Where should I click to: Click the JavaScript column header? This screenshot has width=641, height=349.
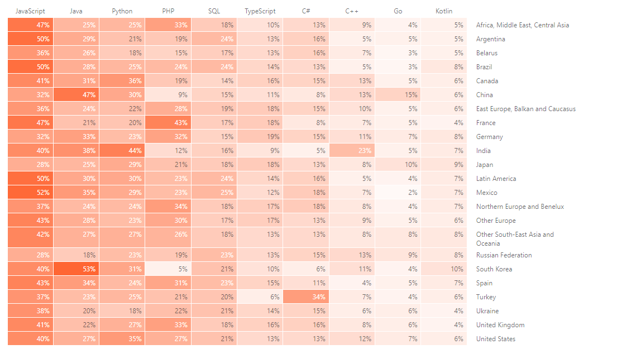(x=30, y=11)
